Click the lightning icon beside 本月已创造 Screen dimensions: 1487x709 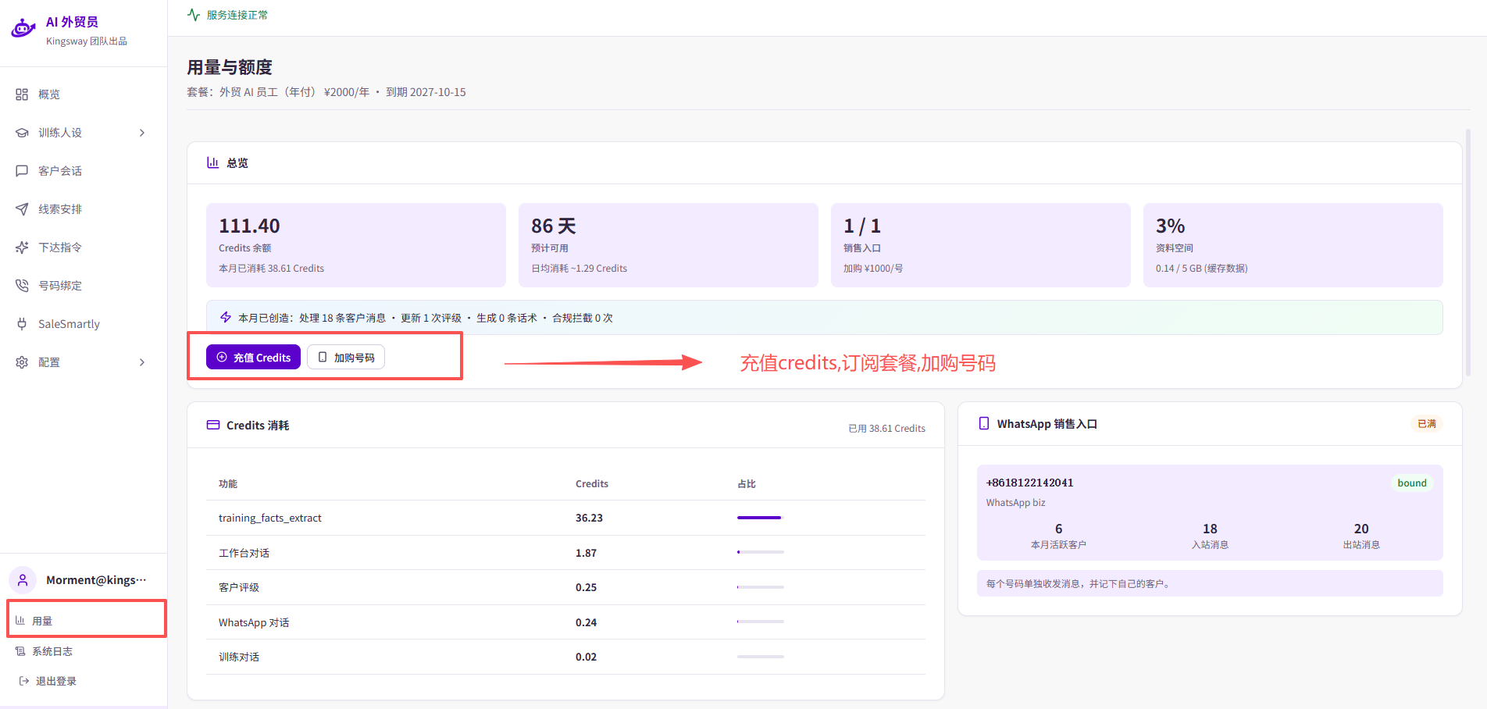[x=226, y=317]
